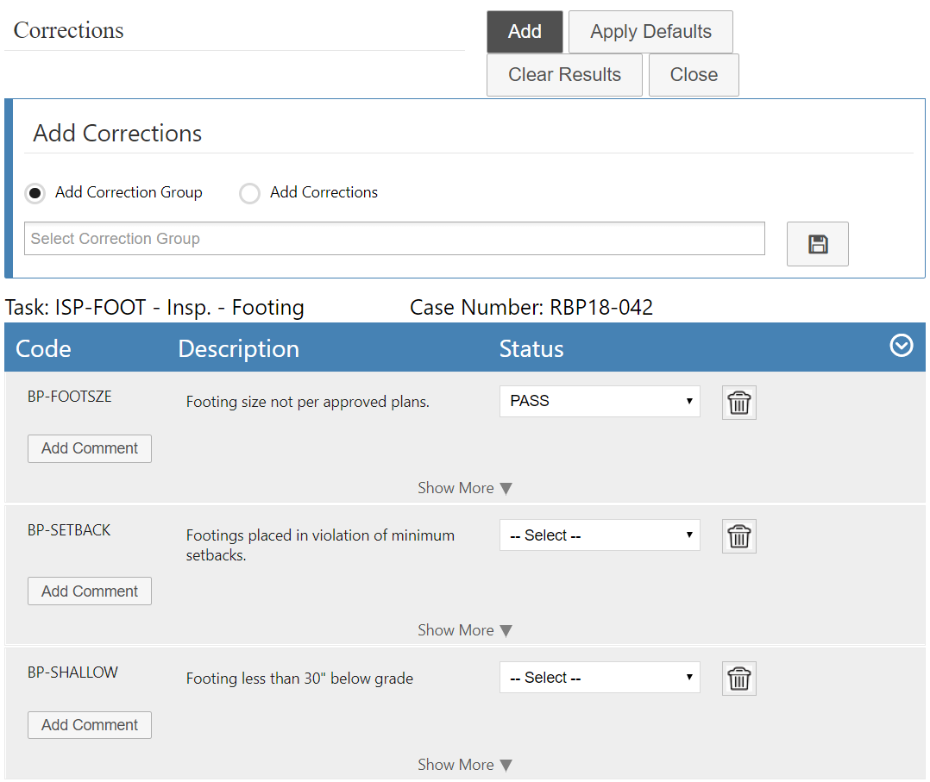Screen dimensions: 930x782
Task: Collapse the table with the circled chevron icon
Action: pos(901,345)
